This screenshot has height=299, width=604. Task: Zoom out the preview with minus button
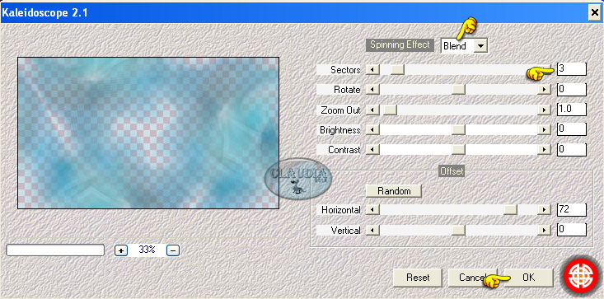(173, 250)
